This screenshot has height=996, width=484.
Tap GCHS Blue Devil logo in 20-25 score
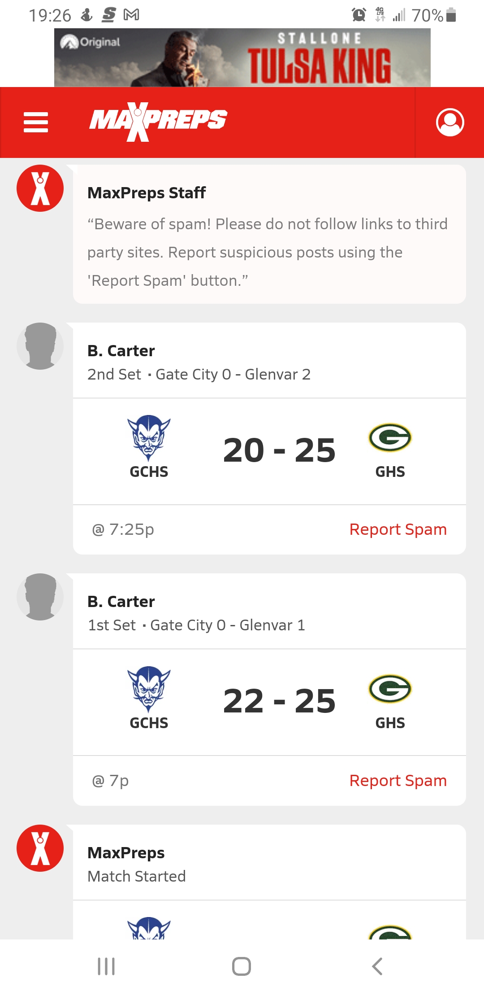click(148, 438)
